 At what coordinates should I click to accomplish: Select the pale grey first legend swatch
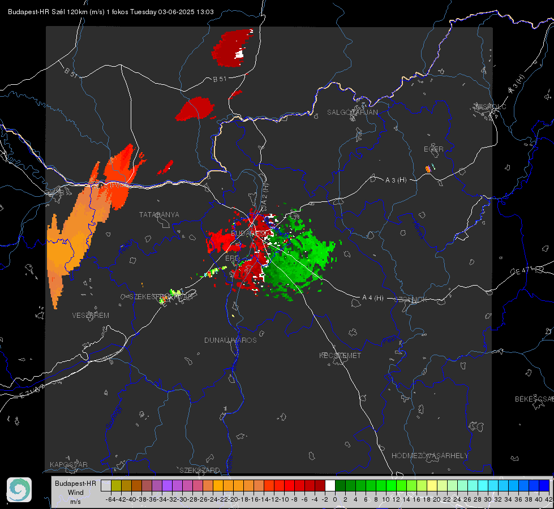pyautogui.click(x=106, y=485)
